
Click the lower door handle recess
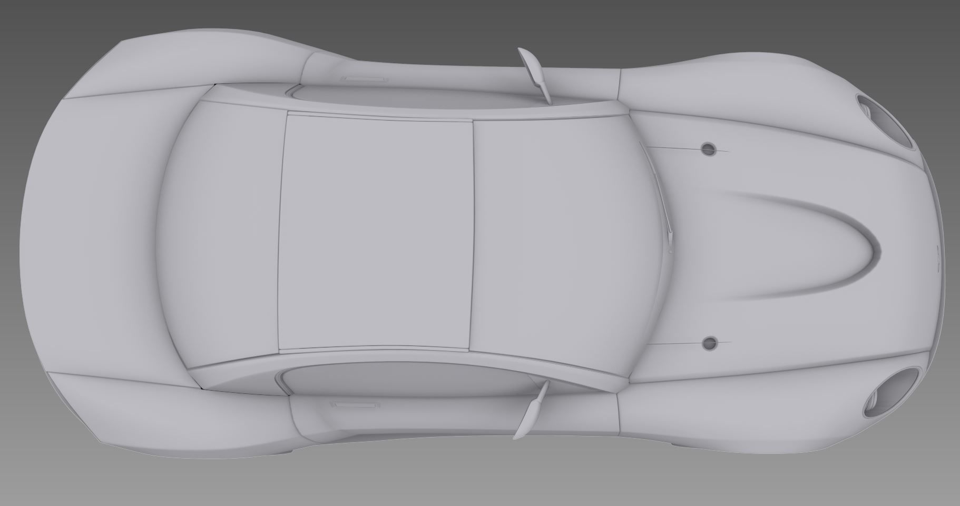coord(354,404)
